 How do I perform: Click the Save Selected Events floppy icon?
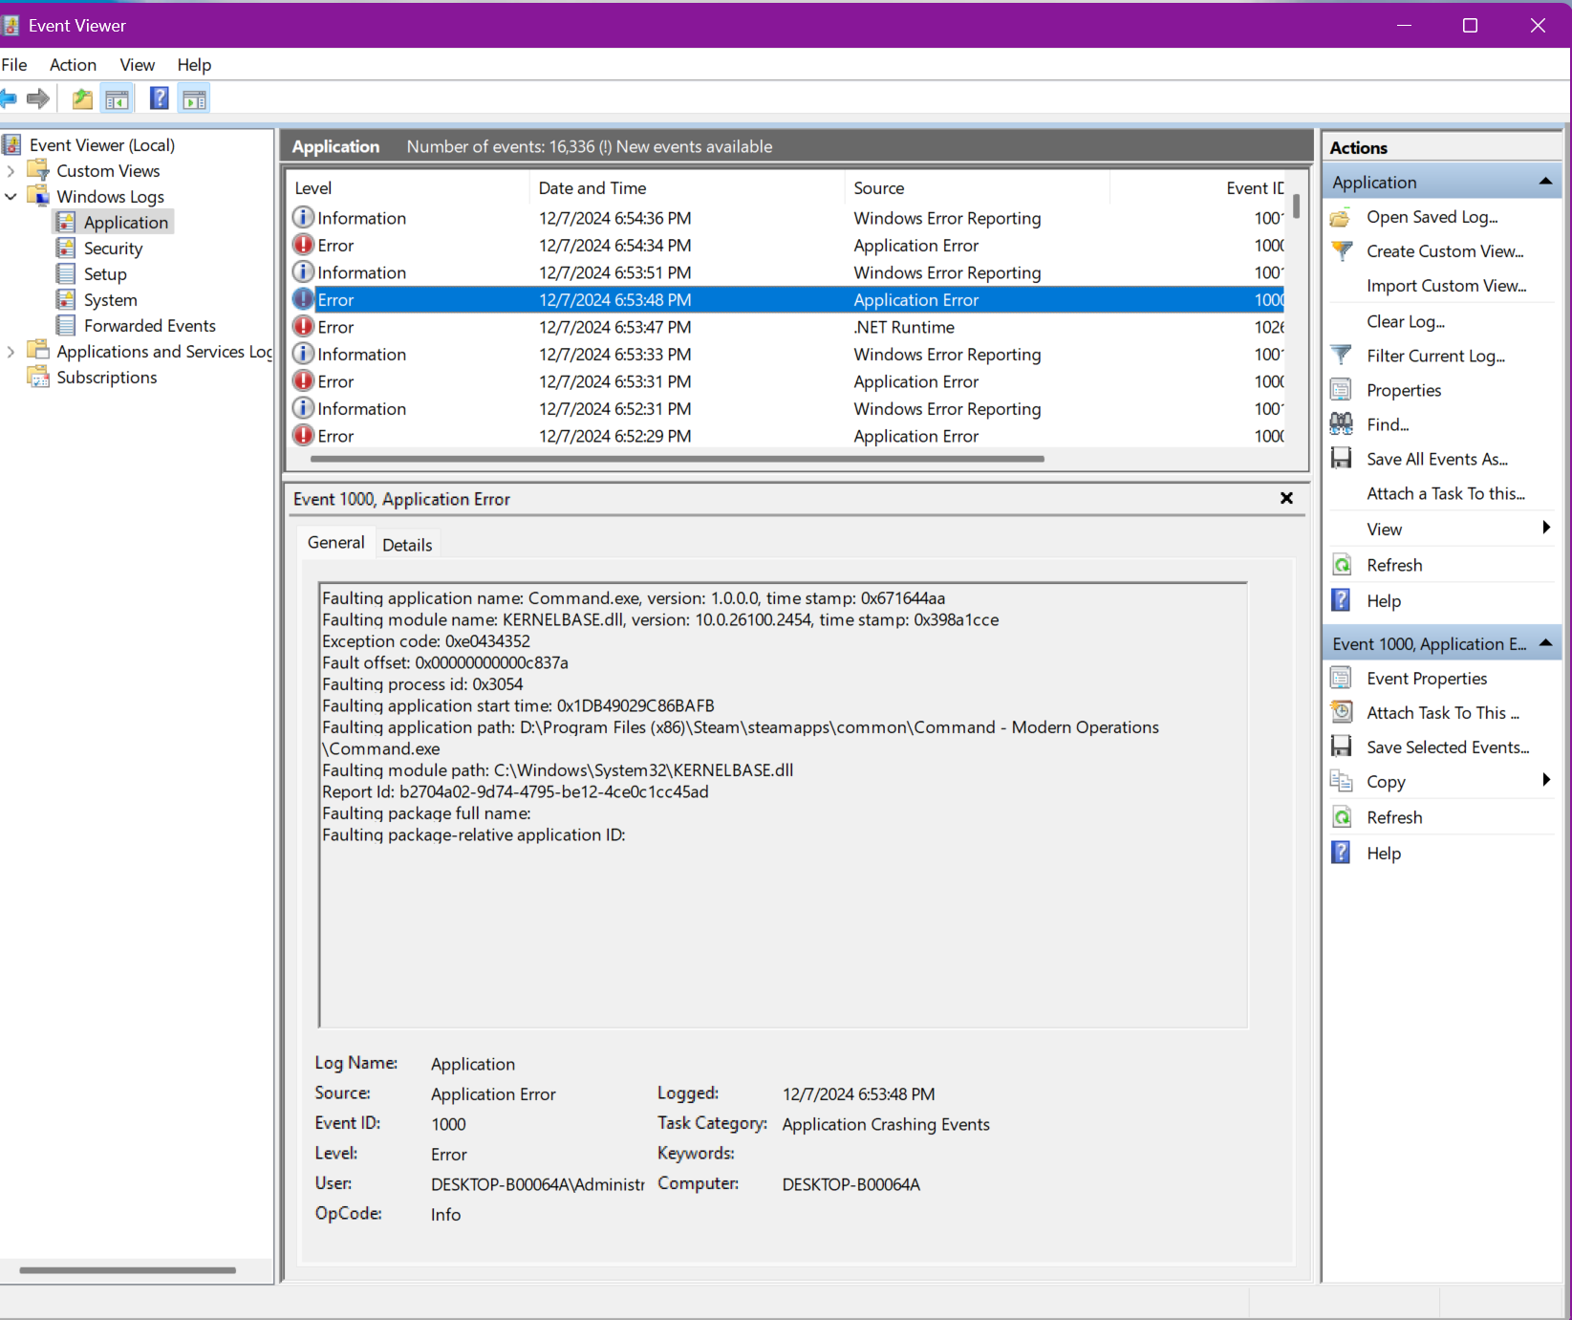point(1342,747)
